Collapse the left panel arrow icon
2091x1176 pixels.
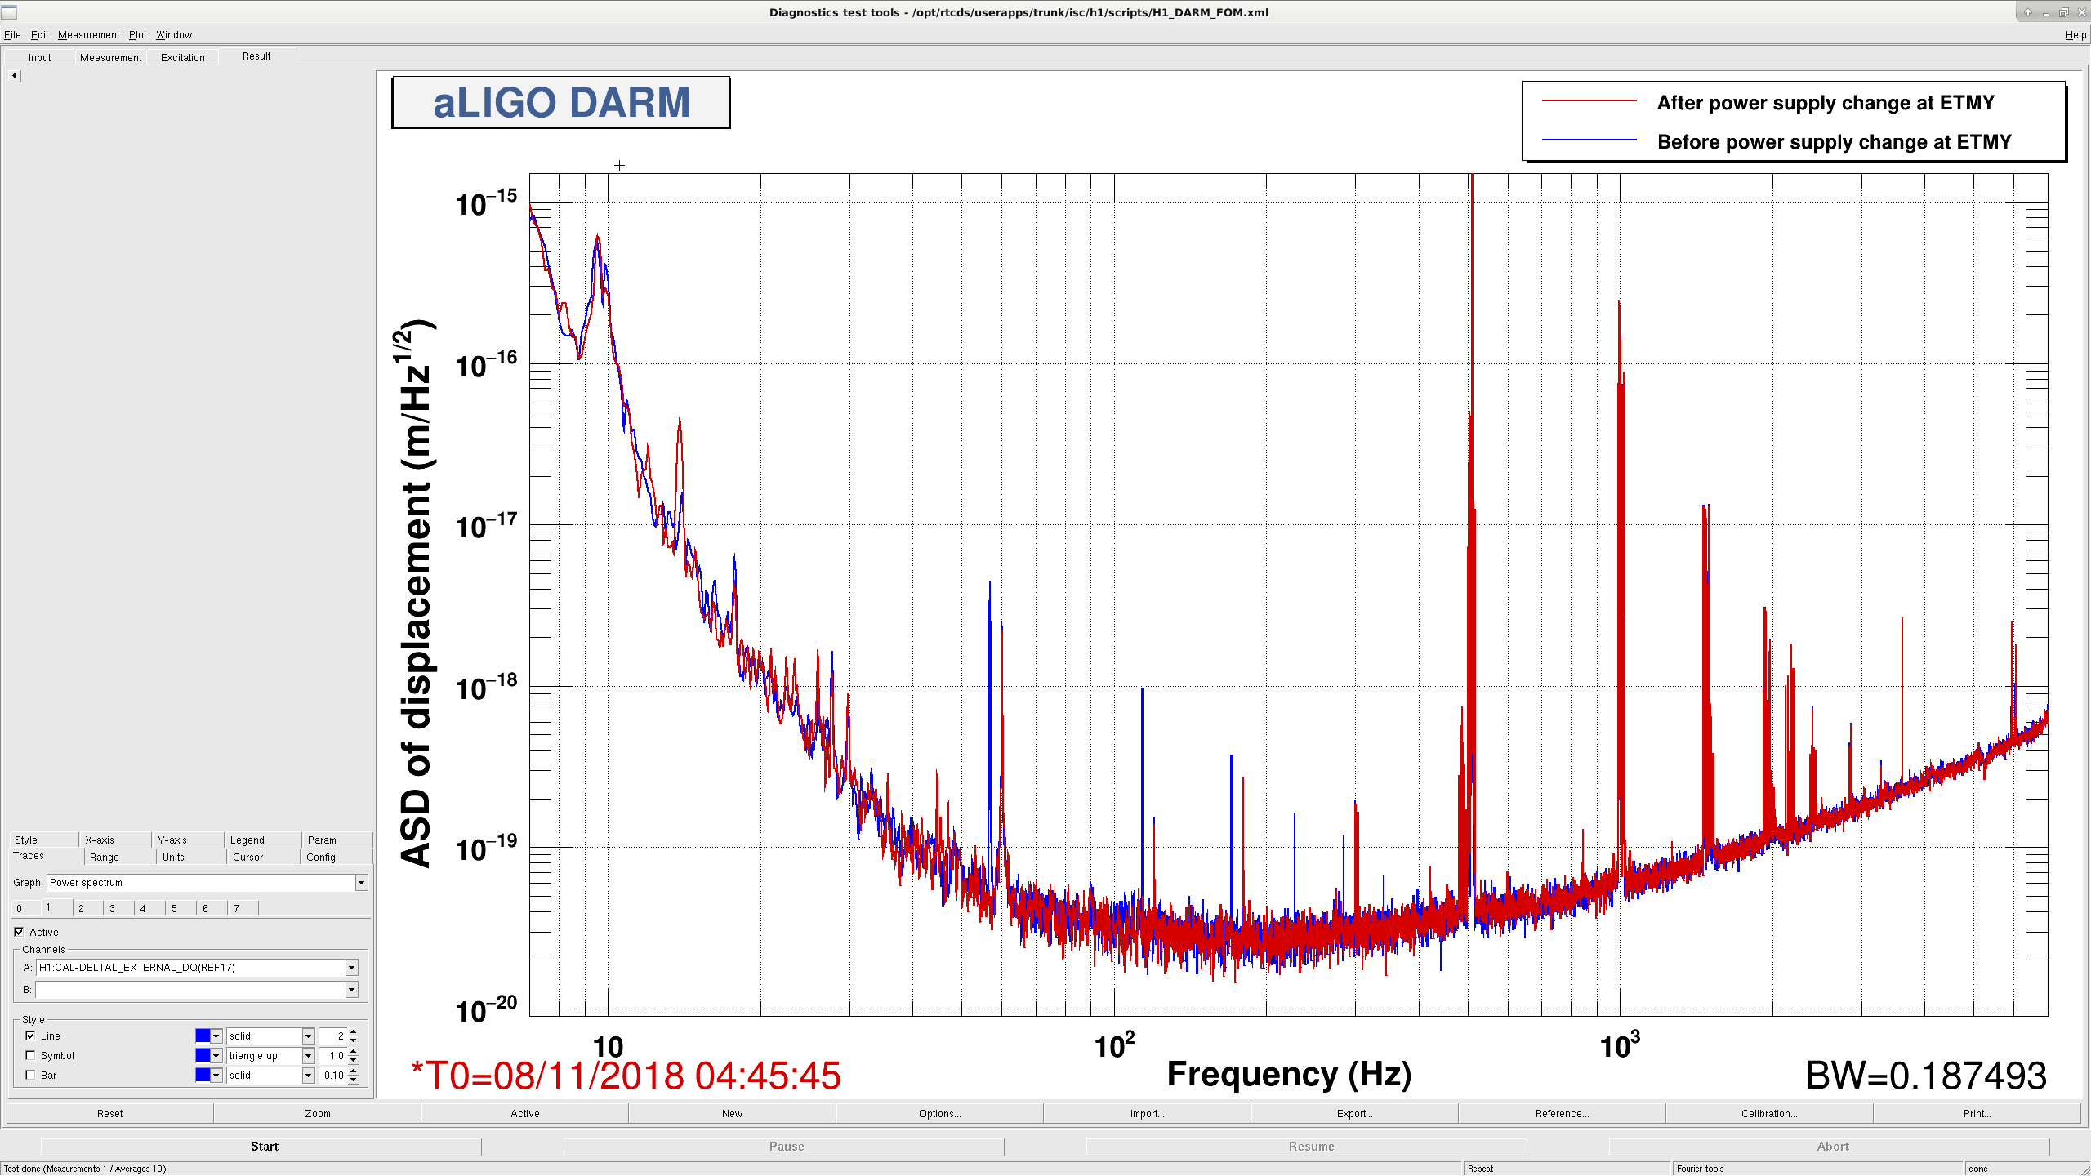14,76
